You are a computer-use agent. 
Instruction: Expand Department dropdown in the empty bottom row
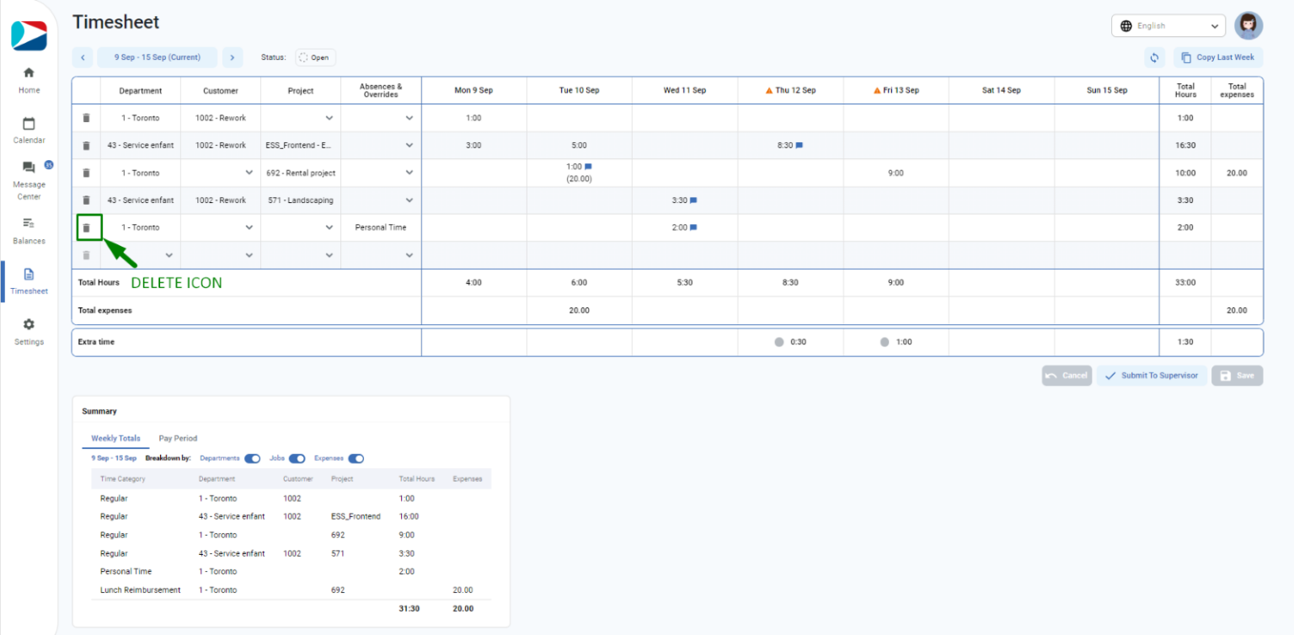pyautogui.click(x=169, y=254)
